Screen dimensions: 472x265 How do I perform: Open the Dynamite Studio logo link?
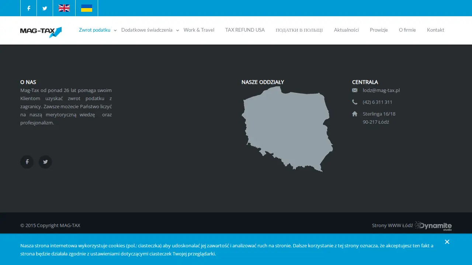point(433,226)
